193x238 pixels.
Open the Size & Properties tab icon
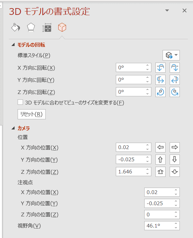point(47,27)
